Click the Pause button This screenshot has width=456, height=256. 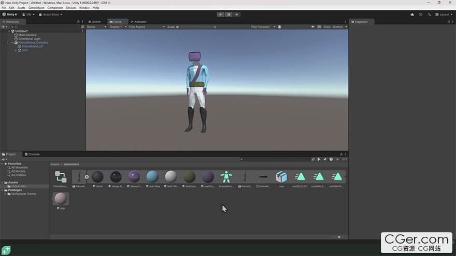(x=229, y=14)
